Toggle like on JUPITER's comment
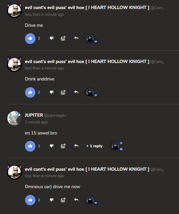 click(30, 146)
